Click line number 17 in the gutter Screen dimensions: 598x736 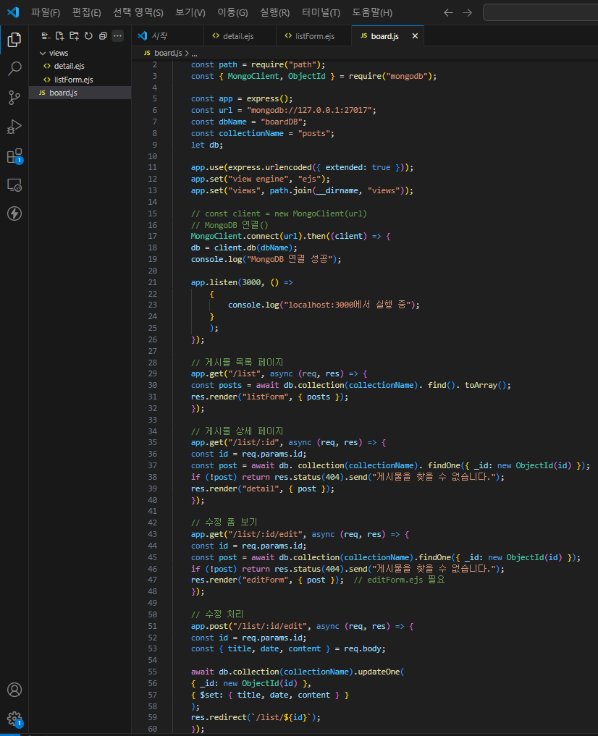click(153, 236)
